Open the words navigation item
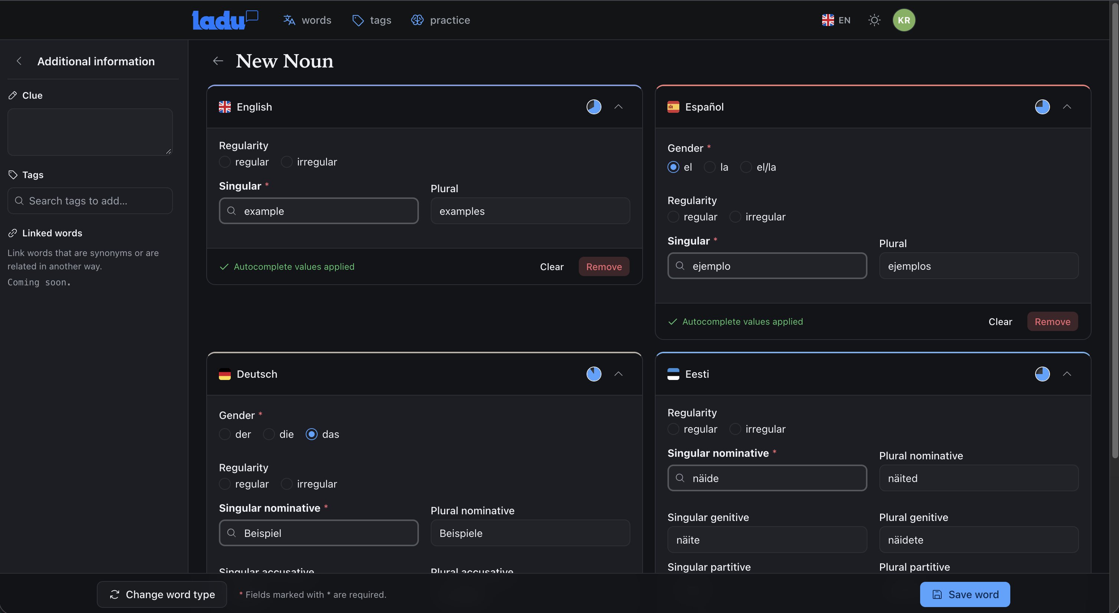1119x613 pixels. tap(307, 20)
